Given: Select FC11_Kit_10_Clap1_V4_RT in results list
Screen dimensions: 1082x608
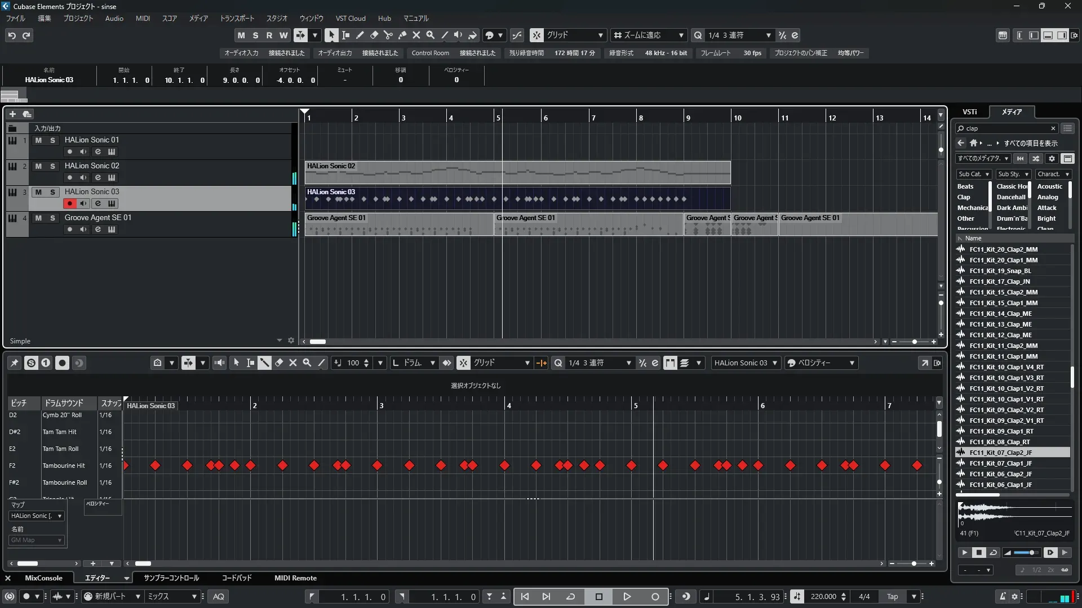Looking at the screenshot, I should coord(1006,367).
